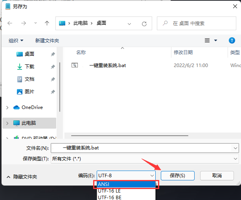Choose UTF-16 LE encoding option
Screen dimensions: 241x200
[x=126, y=191]
